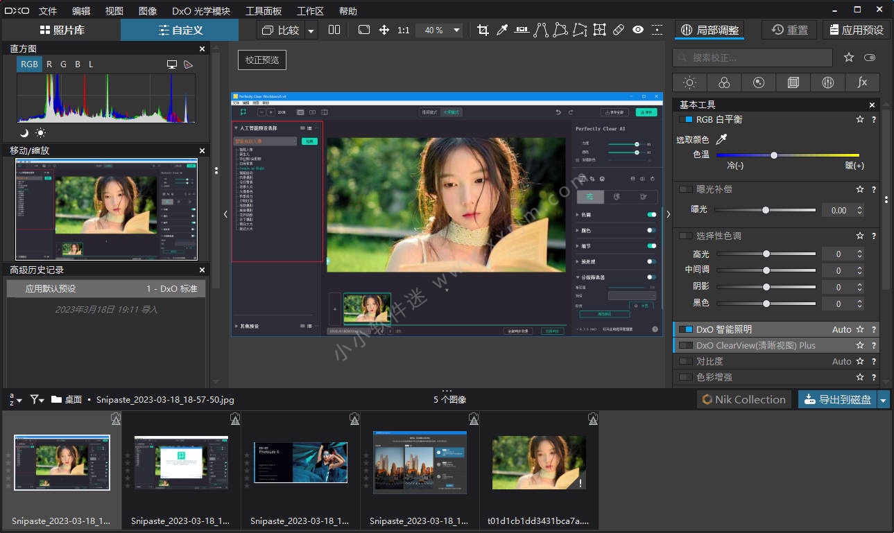Click the side-by-side split view icon

[334, 30]
